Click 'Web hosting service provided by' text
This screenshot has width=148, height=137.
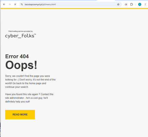pos(20,31)
